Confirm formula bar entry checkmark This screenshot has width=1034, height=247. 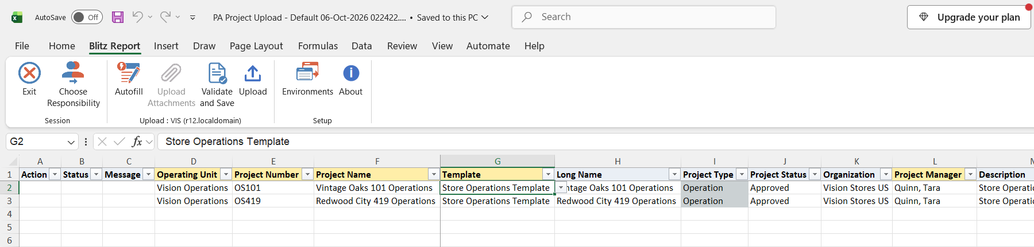click(119, 142)
